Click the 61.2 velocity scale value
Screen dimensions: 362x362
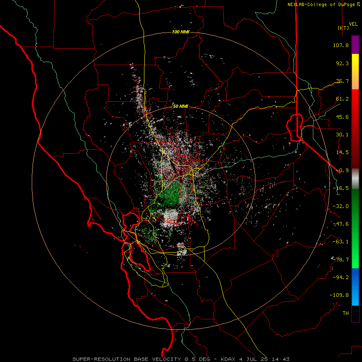point(342,99)
